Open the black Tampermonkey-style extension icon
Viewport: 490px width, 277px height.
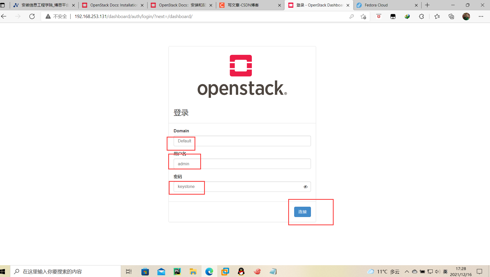(x=393, y=16)
